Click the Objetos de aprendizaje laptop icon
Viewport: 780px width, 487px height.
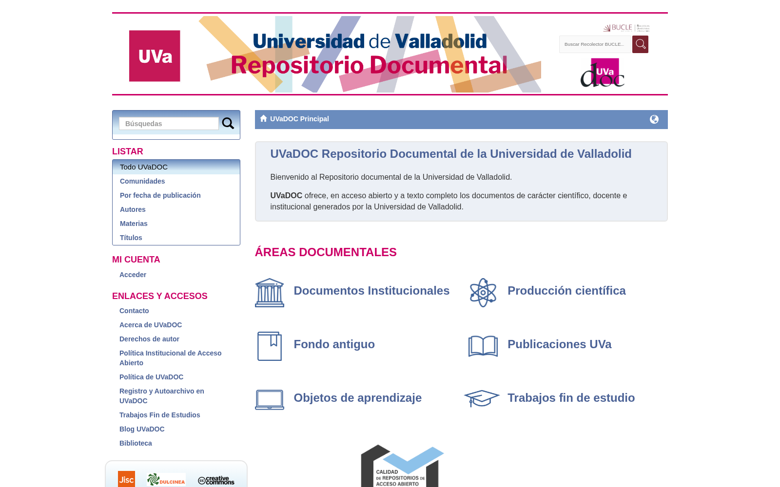click(270, 400)
